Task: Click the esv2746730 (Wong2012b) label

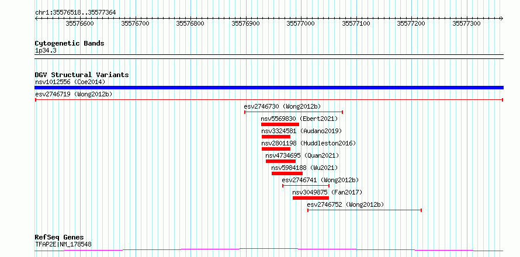Action: coord(282,106)
